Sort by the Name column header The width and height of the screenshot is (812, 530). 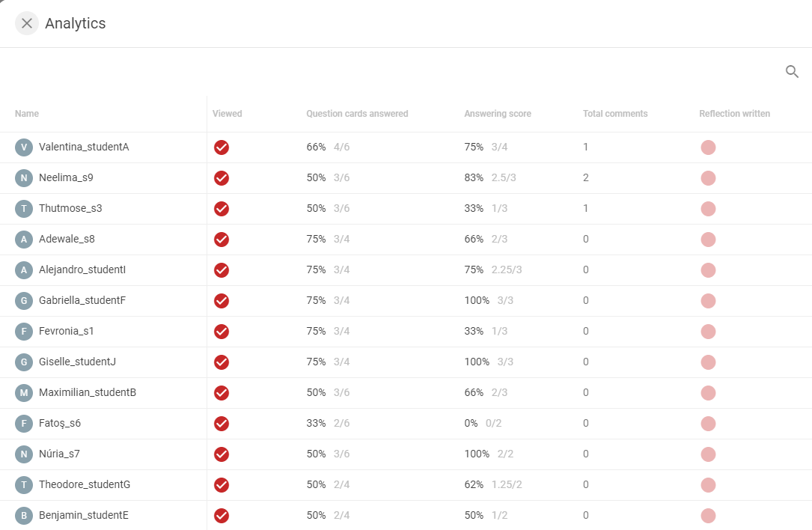point(27,114)
